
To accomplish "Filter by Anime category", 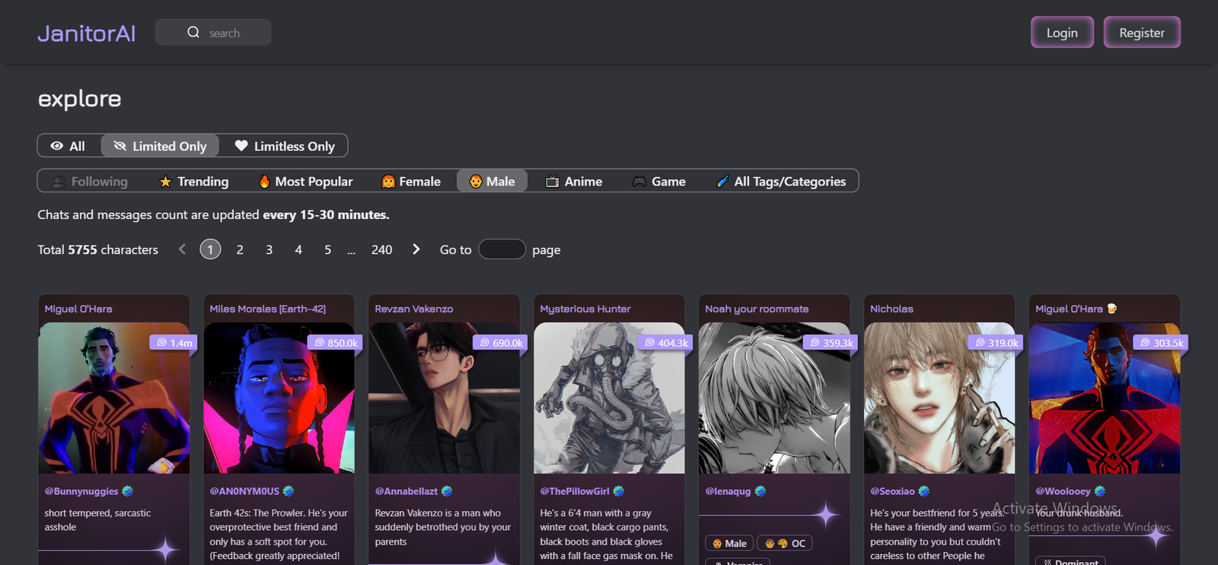I will click(574, 182).
